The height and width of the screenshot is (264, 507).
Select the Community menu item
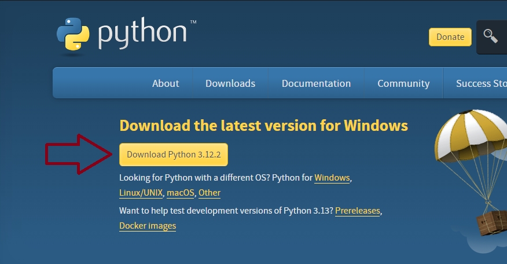pyautogui.click(x=403, y=83)
